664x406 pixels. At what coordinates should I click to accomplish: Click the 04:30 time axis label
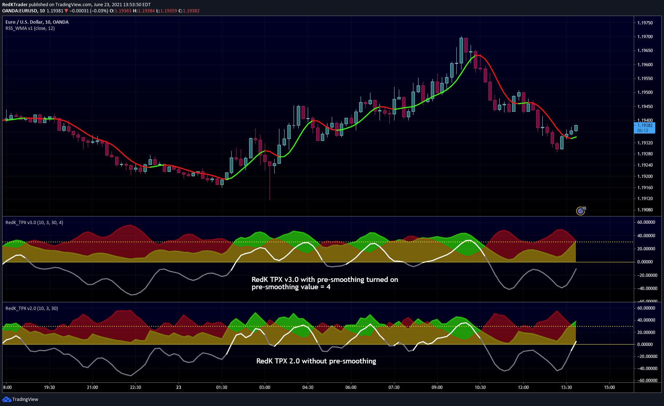click(x=308, y=387)
